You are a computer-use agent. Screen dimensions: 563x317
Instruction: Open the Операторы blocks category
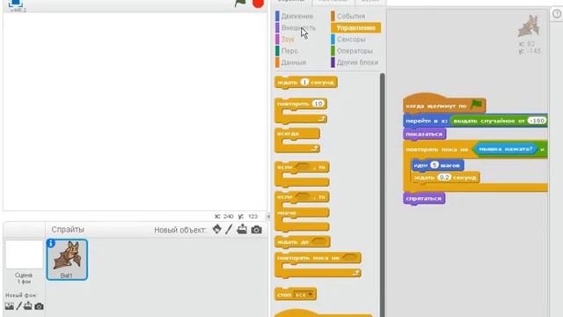point(355,51)
